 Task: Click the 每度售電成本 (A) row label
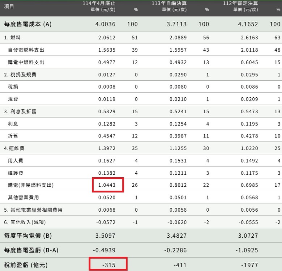tap(28, 24)
